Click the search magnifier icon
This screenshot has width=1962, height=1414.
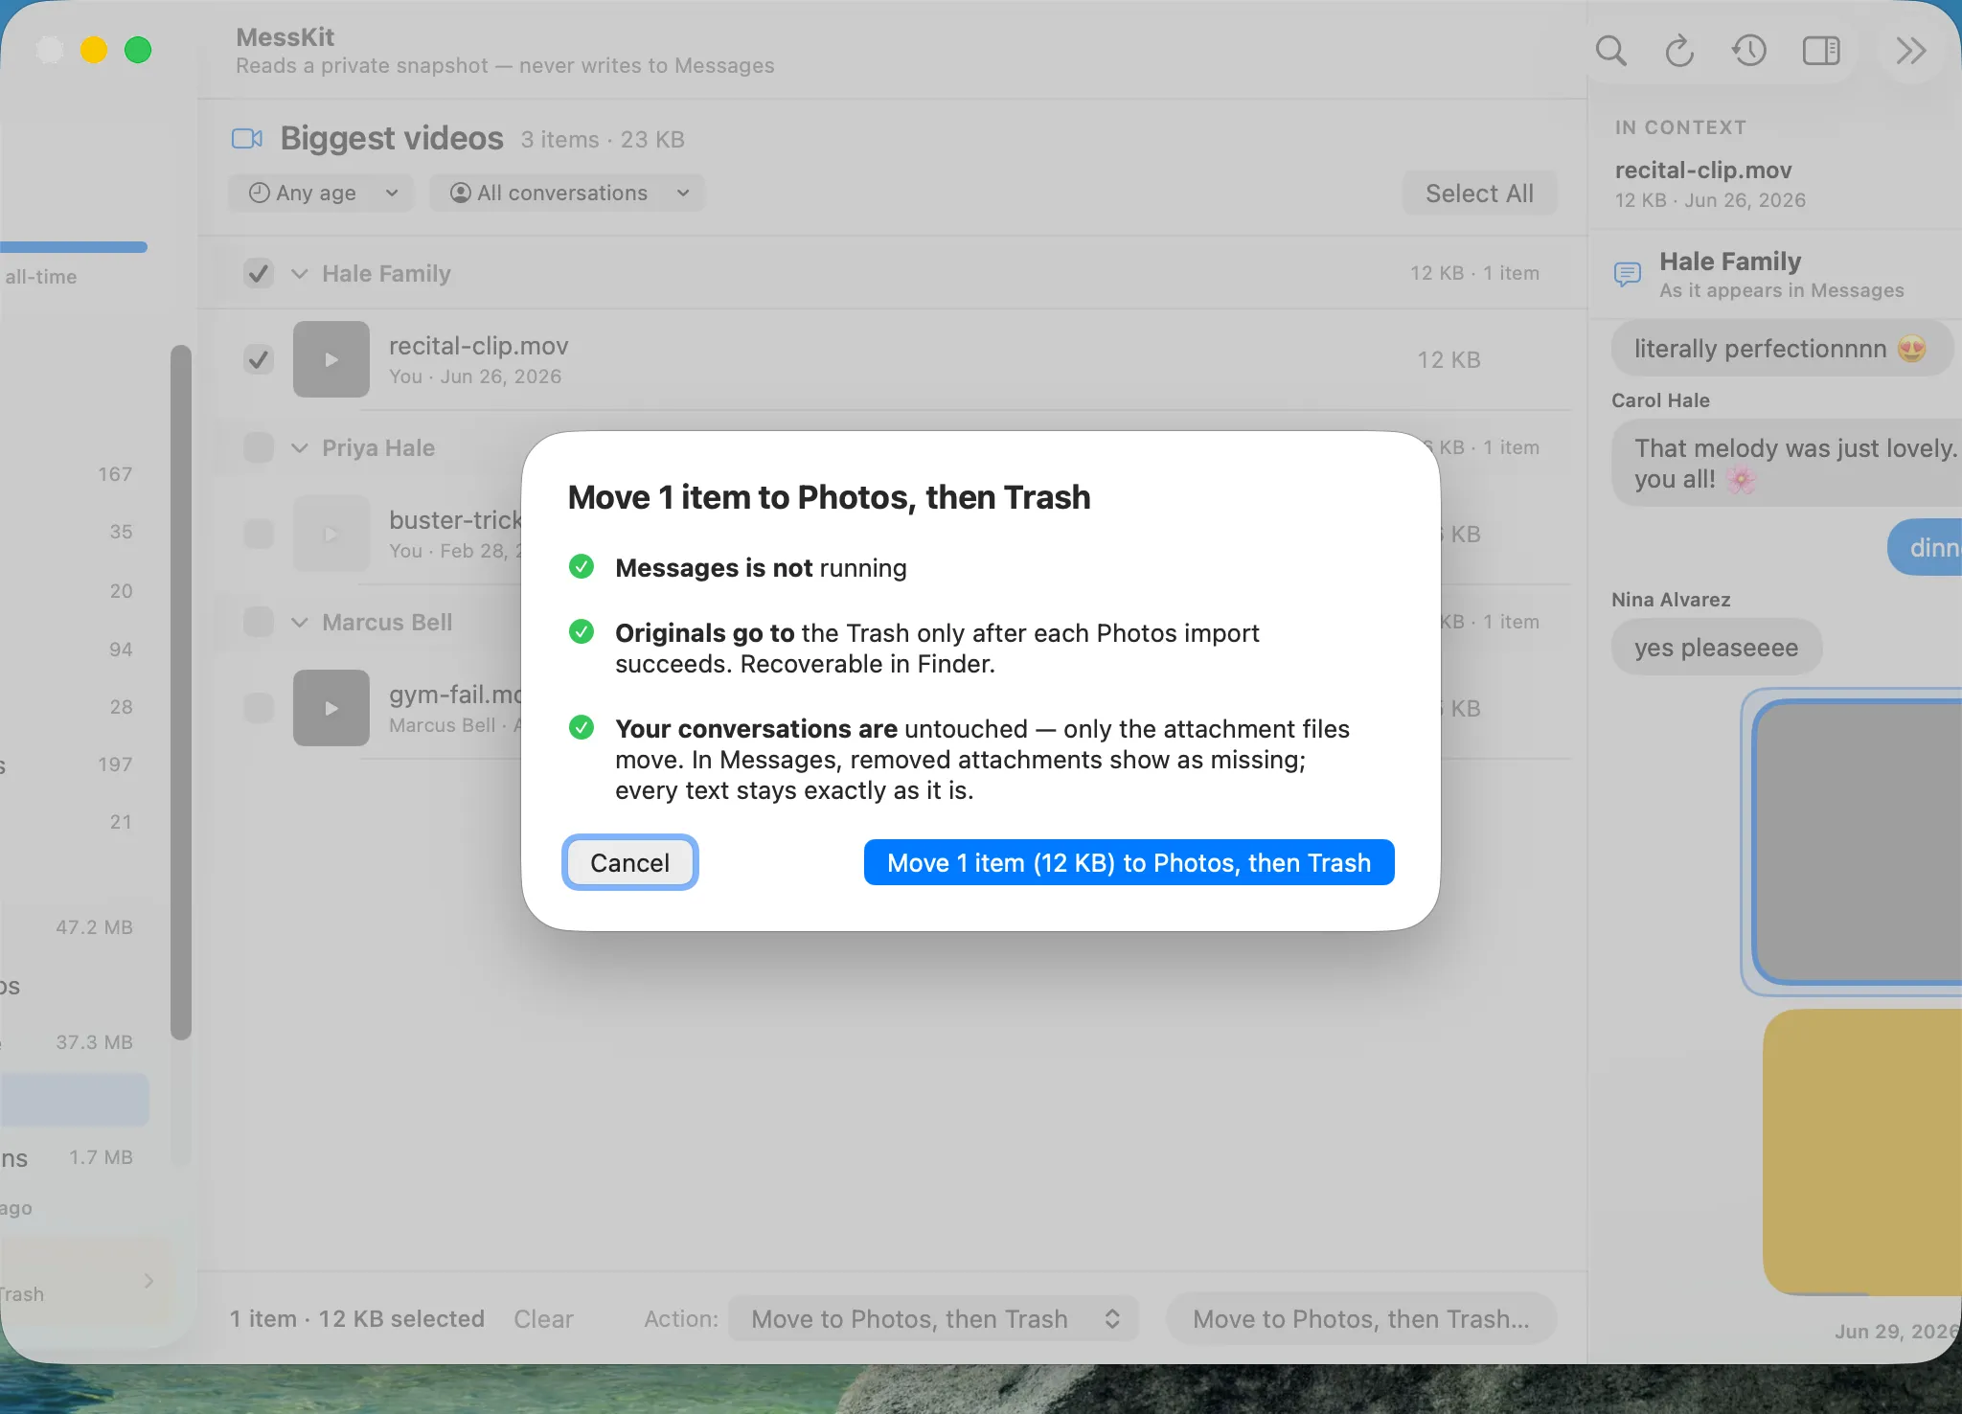tap(1610, 51)
